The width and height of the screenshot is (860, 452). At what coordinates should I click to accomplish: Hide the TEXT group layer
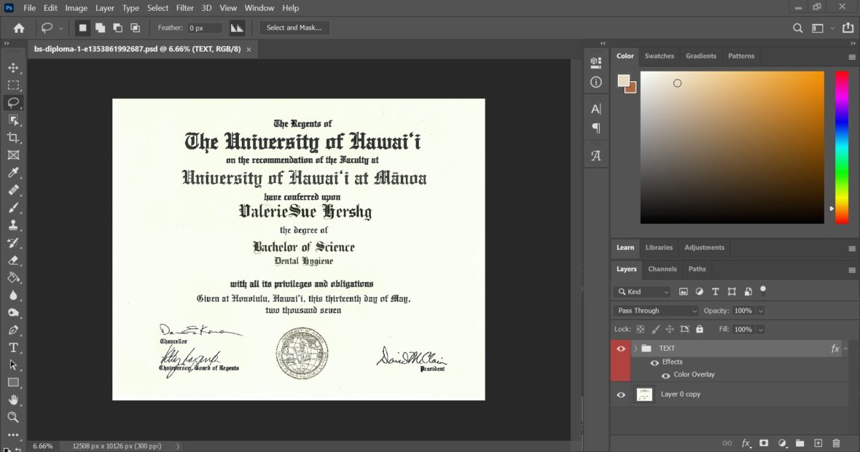click(621, 348)
